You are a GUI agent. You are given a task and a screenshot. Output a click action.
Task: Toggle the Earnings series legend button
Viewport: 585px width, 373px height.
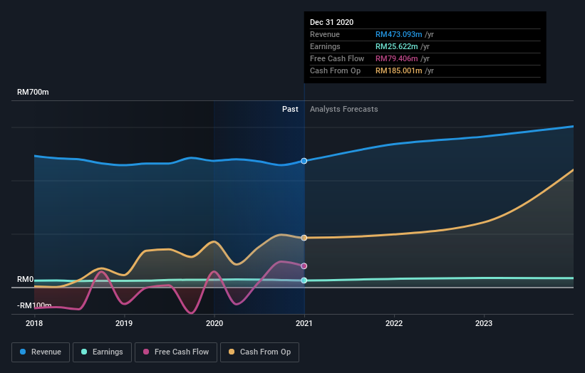tap(102, 352)
